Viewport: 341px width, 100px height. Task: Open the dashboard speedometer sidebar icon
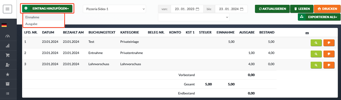[7, 36]
